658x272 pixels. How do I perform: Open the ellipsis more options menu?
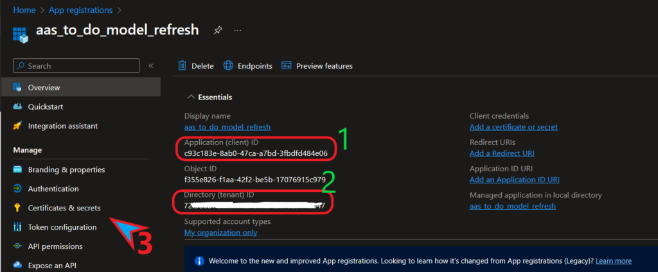click(x=238, y=31)
